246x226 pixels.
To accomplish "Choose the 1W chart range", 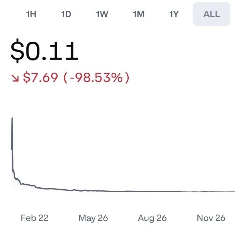I will 102,14.
